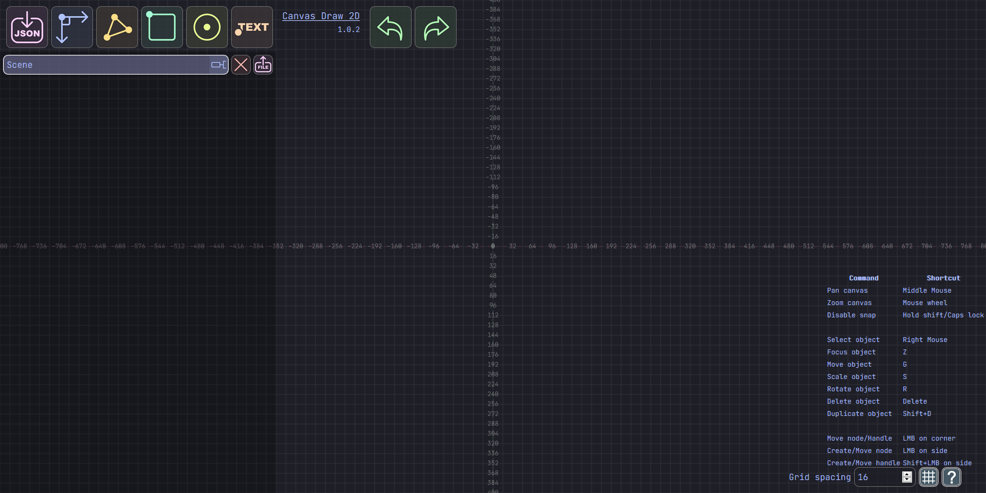Click the 'Command' column header
Viewport: 986px width, 493px height.
[864, 278]
